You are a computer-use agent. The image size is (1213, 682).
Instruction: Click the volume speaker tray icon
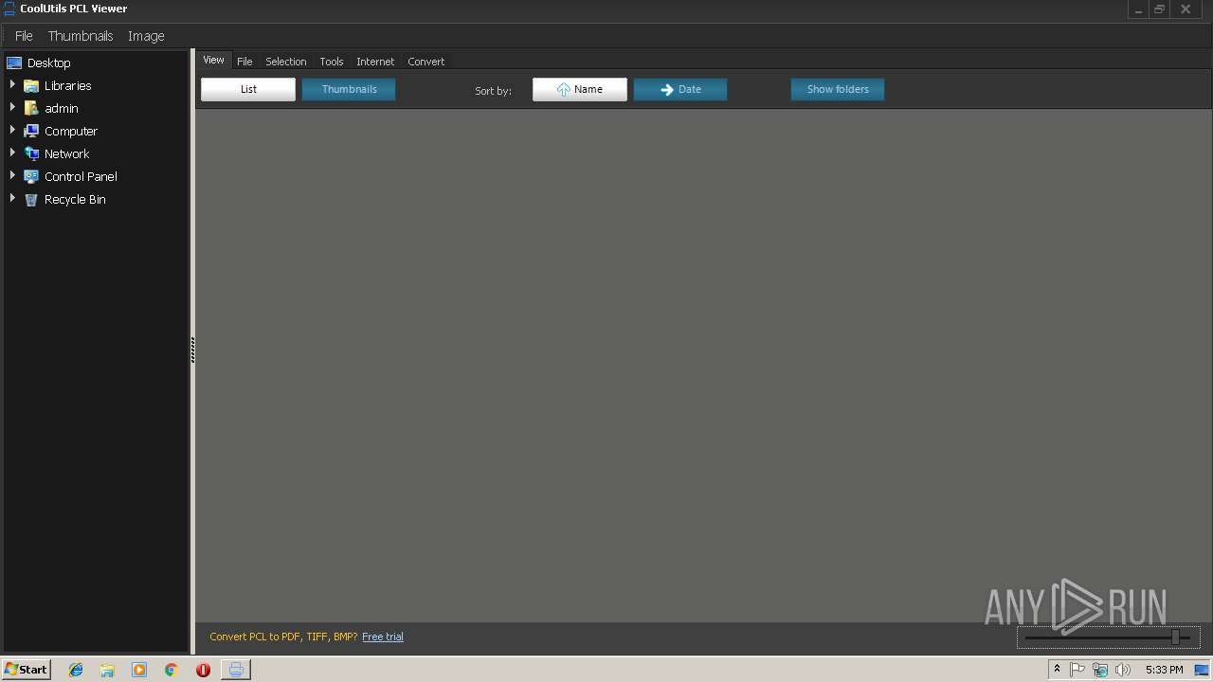pos(1123,670)
